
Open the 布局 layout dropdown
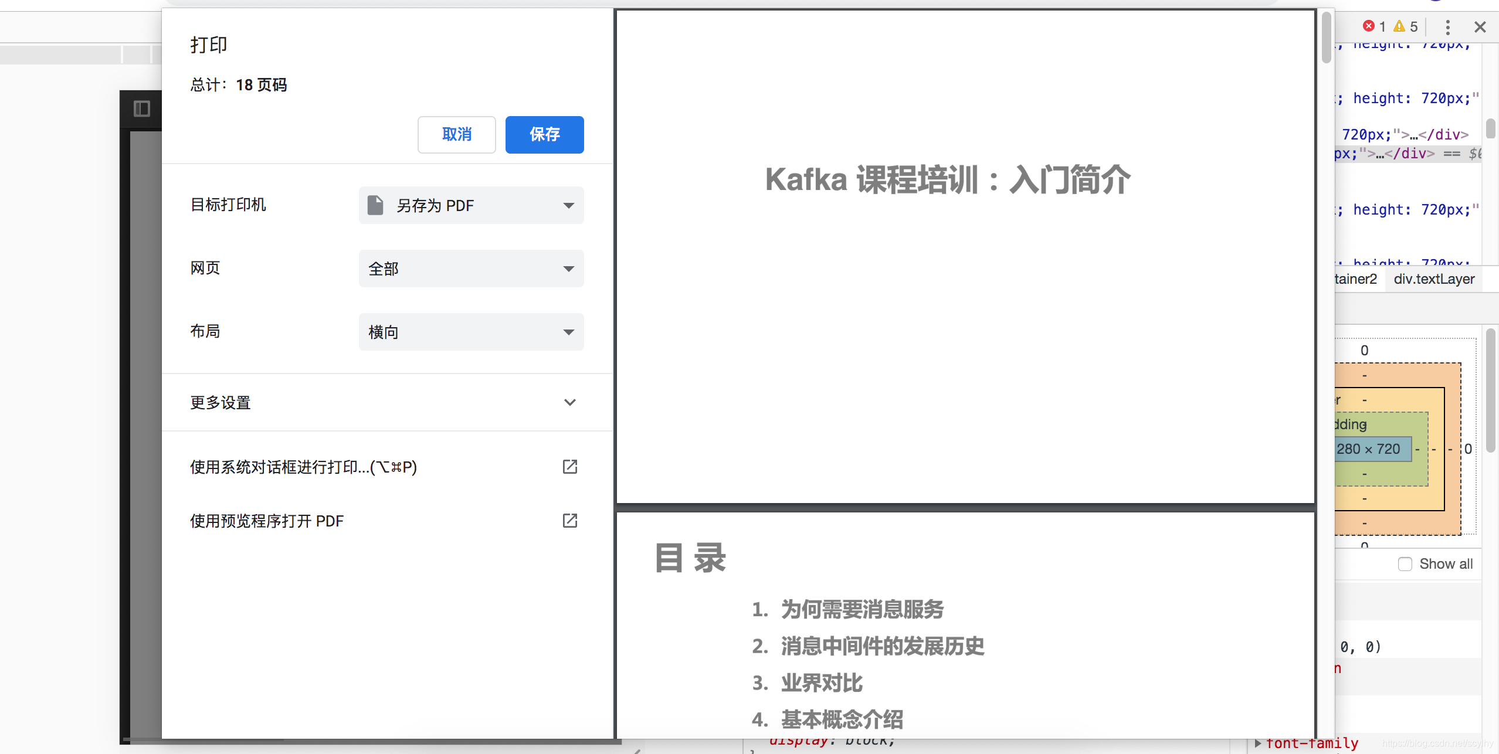pyautogui.click(x=471, y=332)
